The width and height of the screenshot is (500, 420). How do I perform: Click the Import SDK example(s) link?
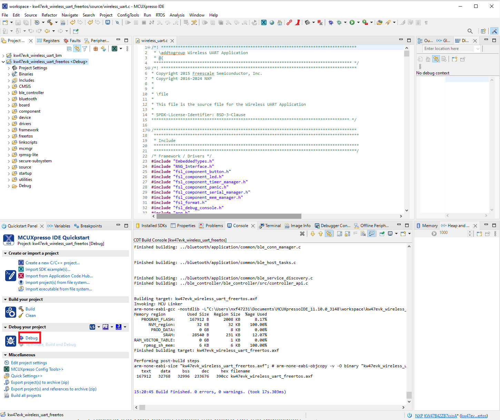click(x=48, y=269)
